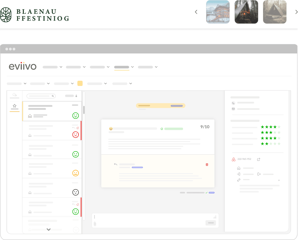Expand the second eviivo navigation menu chevron
This screenshot has width=298, height=240.
(x=84, y=67)
